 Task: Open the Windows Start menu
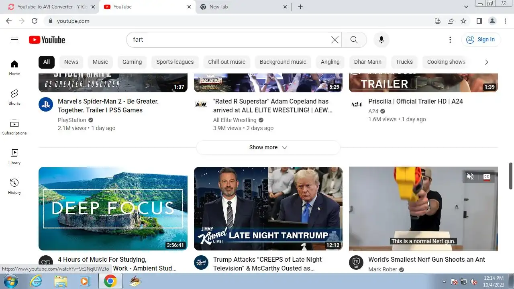11,281
